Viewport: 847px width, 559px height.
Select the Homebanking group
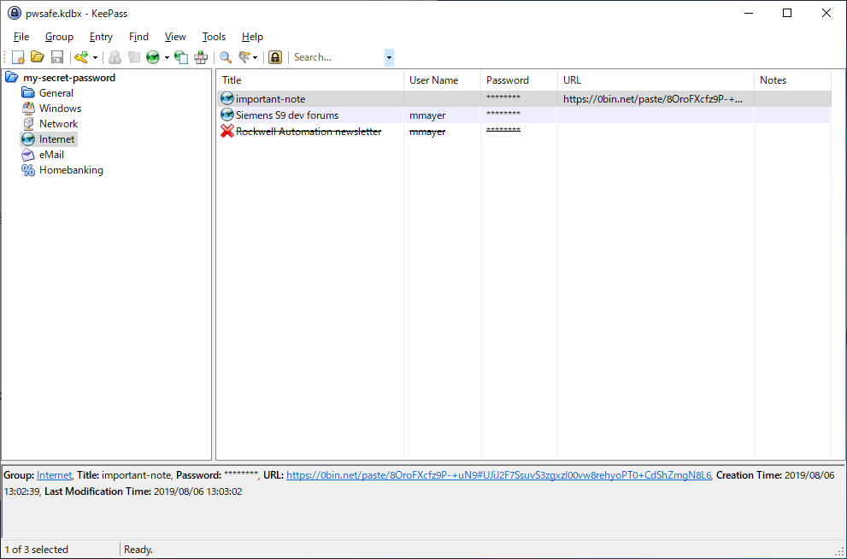71,170
